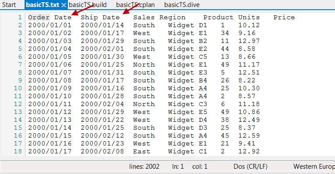The image size is (335, 174).
Task: Click ship date 2000/02/12
Action: (x=102, y=135)
